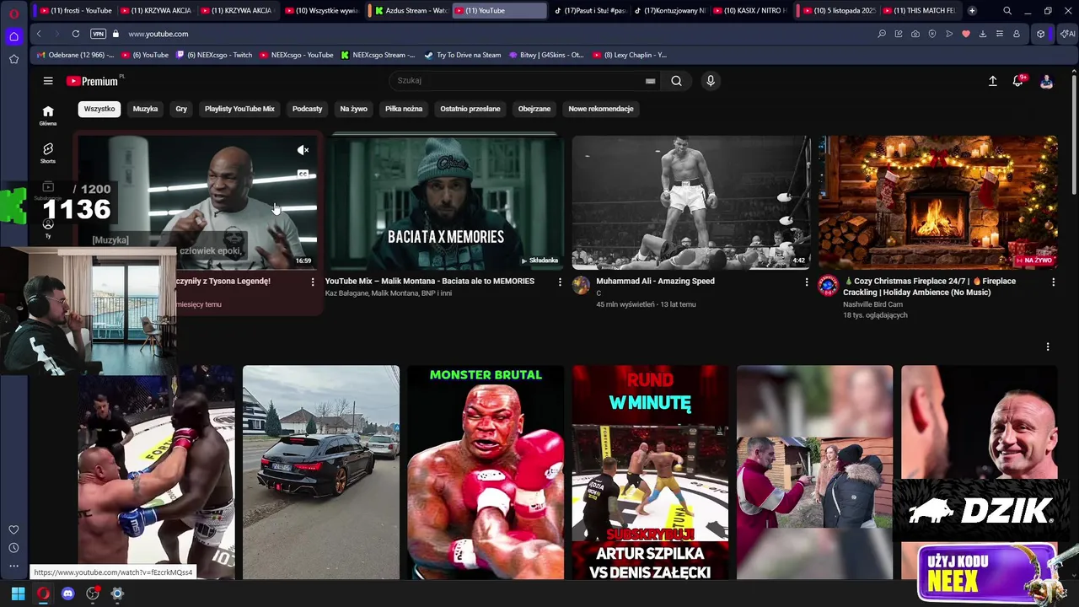The height and width of the screenshot is (607, 1079).
Task: Open the Baciata x Memories mix thumbnail
Action: [x=445, y=202]
